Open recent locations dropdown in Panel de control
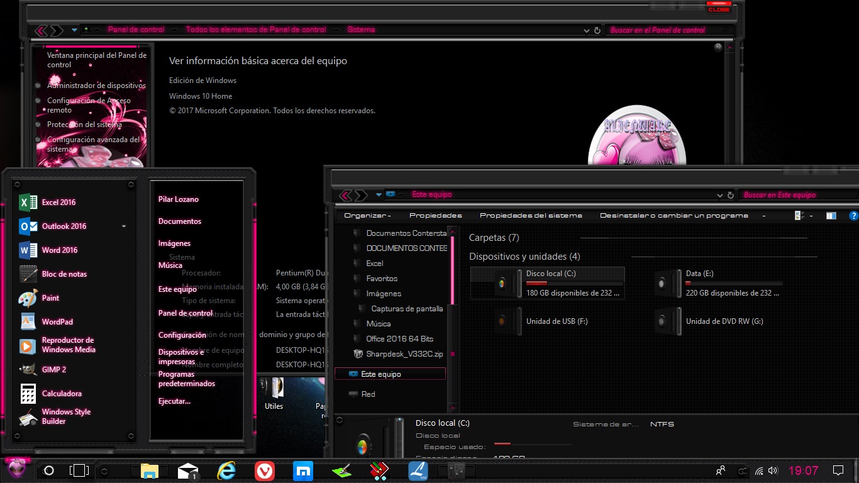 coord(75,30)
